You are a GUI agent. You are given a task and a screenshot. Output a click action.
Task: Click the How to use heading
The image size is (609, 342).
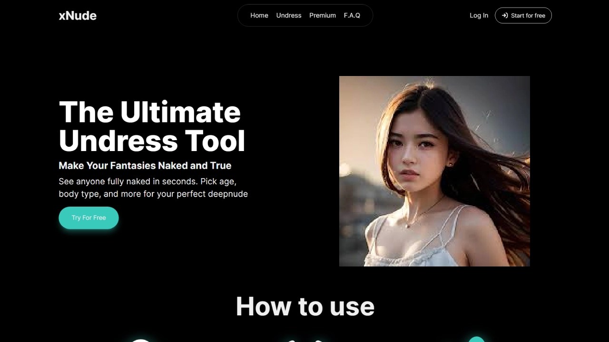pyautogui.click(x=304, y=306)
